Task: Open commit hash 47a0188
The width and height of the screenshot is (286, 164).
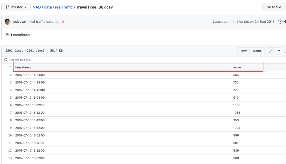Action: (x=243, y=22)
